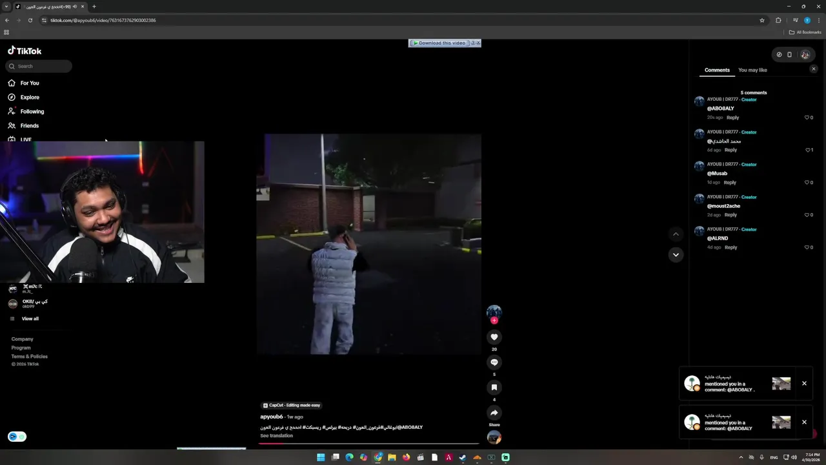Image resolution: width=826 pixels, height=465 pixels.
Task: Click See translation under the caption
Action: [x=276, y=435]
